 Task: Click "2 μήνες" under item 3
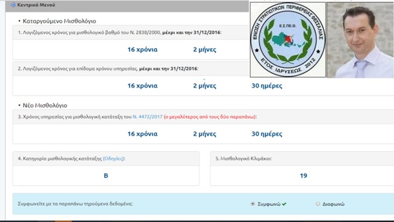(x=204, y=134)
